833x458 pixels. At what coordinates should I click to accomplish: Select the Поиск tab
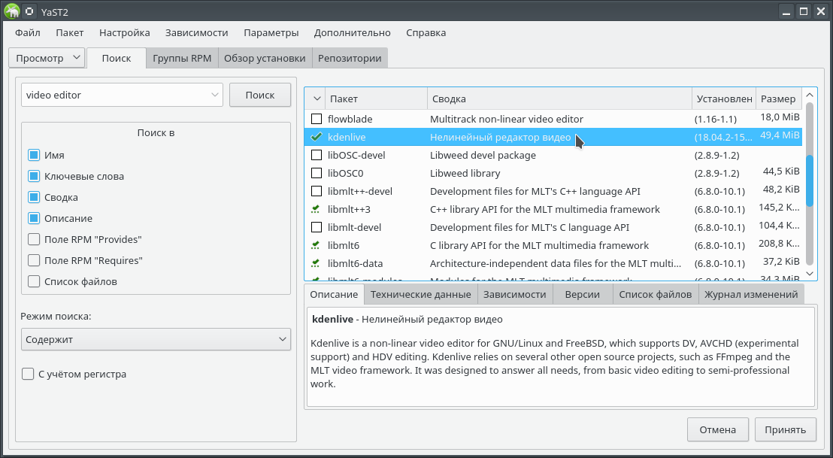point(117,59)
